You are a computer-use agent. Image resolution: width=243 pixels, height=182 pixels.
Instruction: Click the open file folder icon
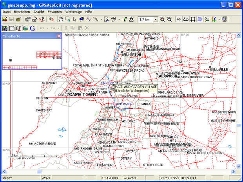pyautogui.click(x=4, y=19)
